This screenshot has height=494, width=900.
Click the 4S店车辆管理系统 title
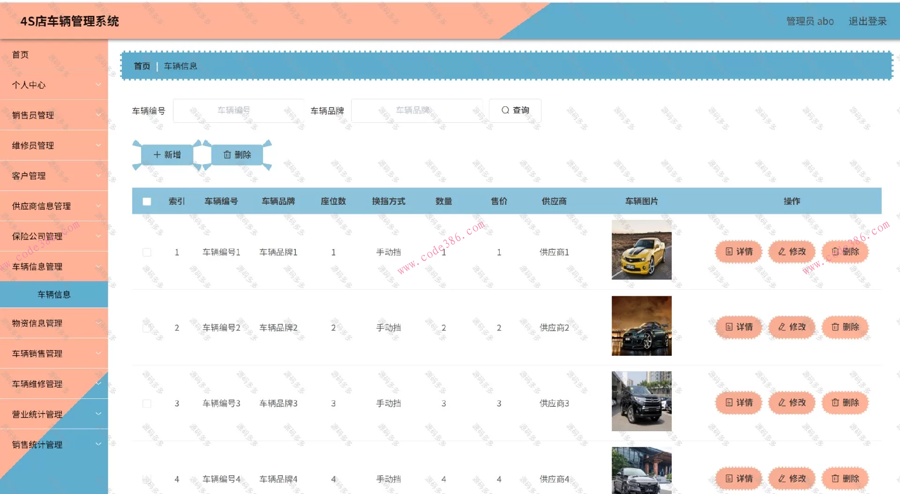pos(69,21)
